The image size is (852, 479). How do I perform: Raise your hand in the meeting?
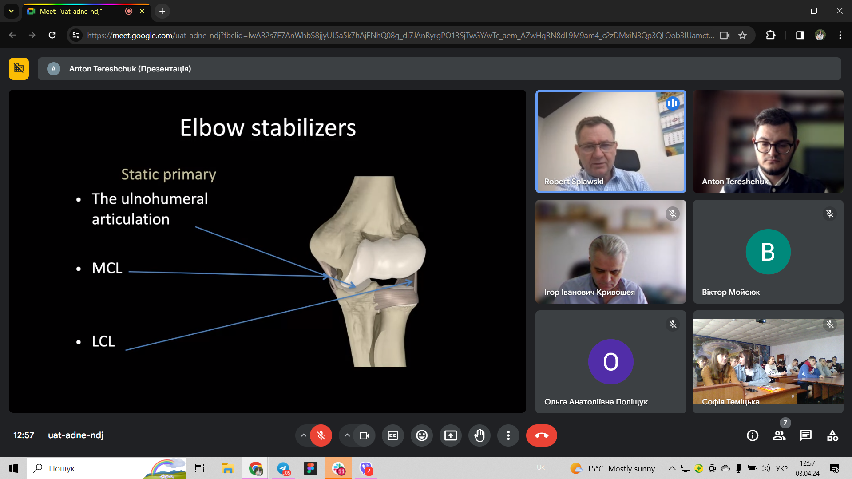coord(479,435)
